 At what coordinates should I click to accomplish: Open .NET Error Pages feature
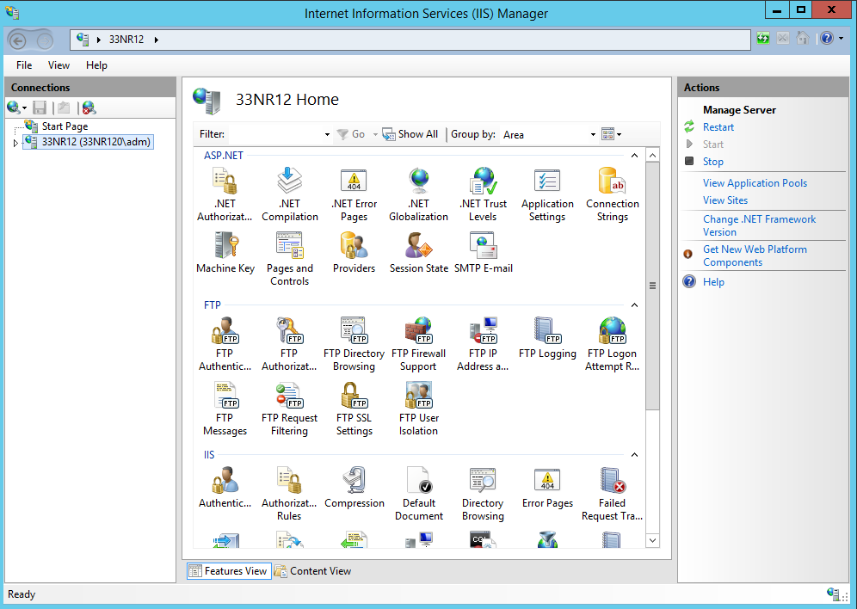tap(355, 194)
